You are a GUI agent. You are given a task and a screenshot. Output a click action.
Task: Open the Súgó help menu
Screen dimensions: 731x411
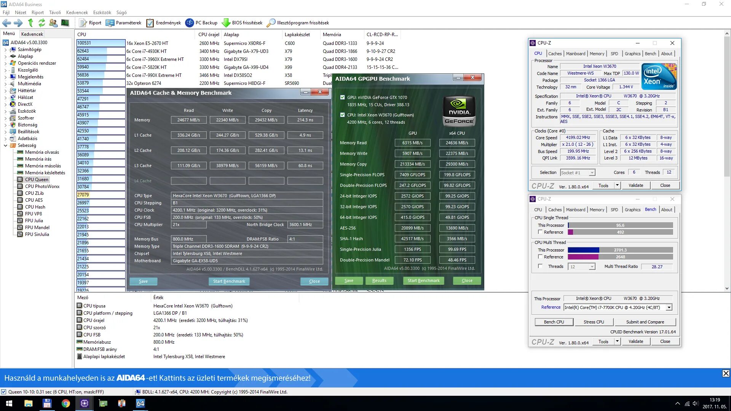coord(121,13)
